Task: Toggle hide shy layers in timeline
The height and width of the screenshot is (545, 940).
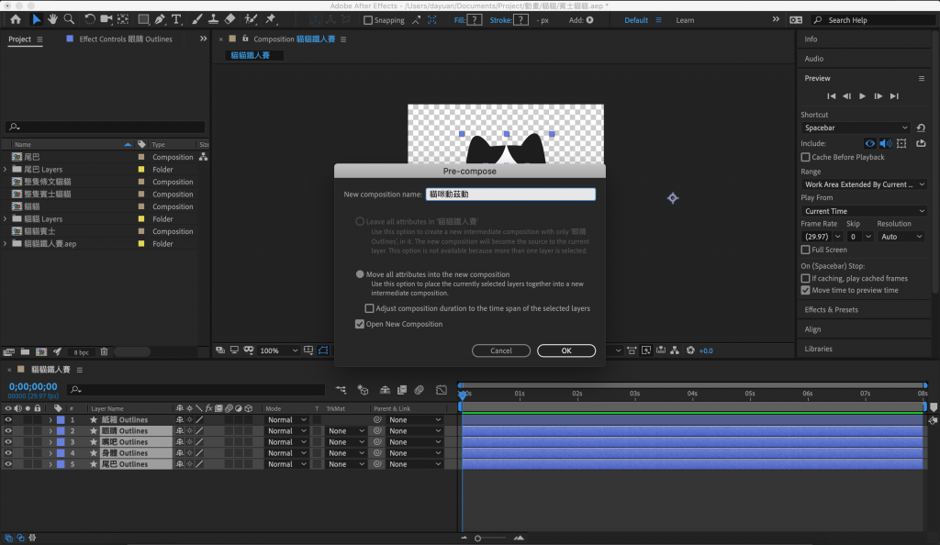Action: [385, 390]
